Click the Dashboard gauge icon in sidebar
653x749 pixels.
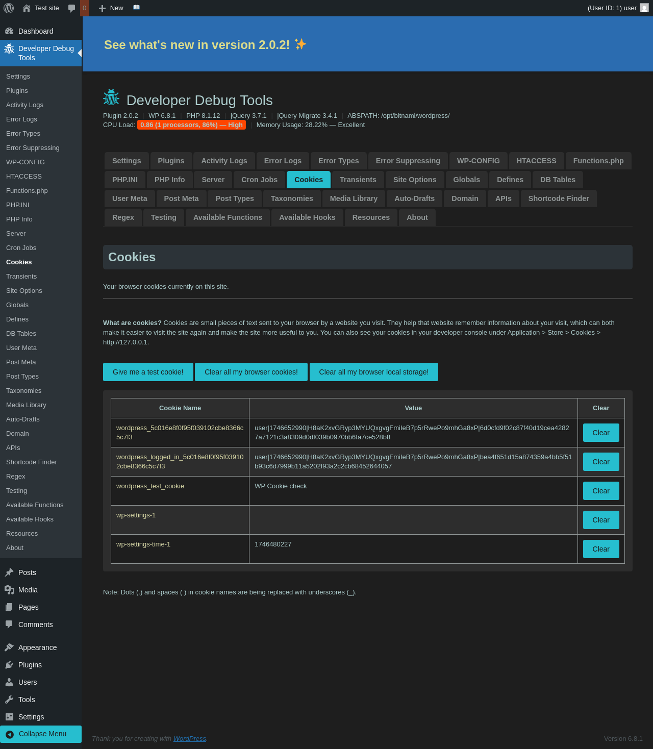[9, 31]
